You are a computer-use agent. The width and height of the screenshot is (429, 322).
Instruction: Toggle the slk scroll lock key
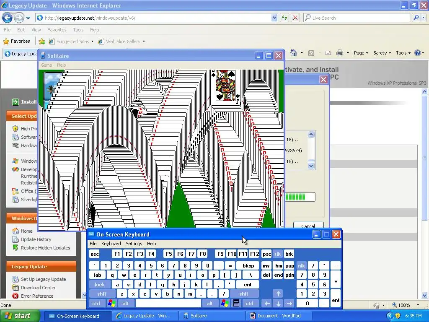pyautogui.click(x=277, y=254)
